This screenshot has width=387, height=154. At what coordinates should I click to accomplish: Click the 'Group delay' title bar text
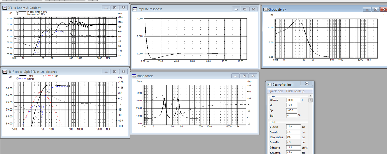pos(277,10)
